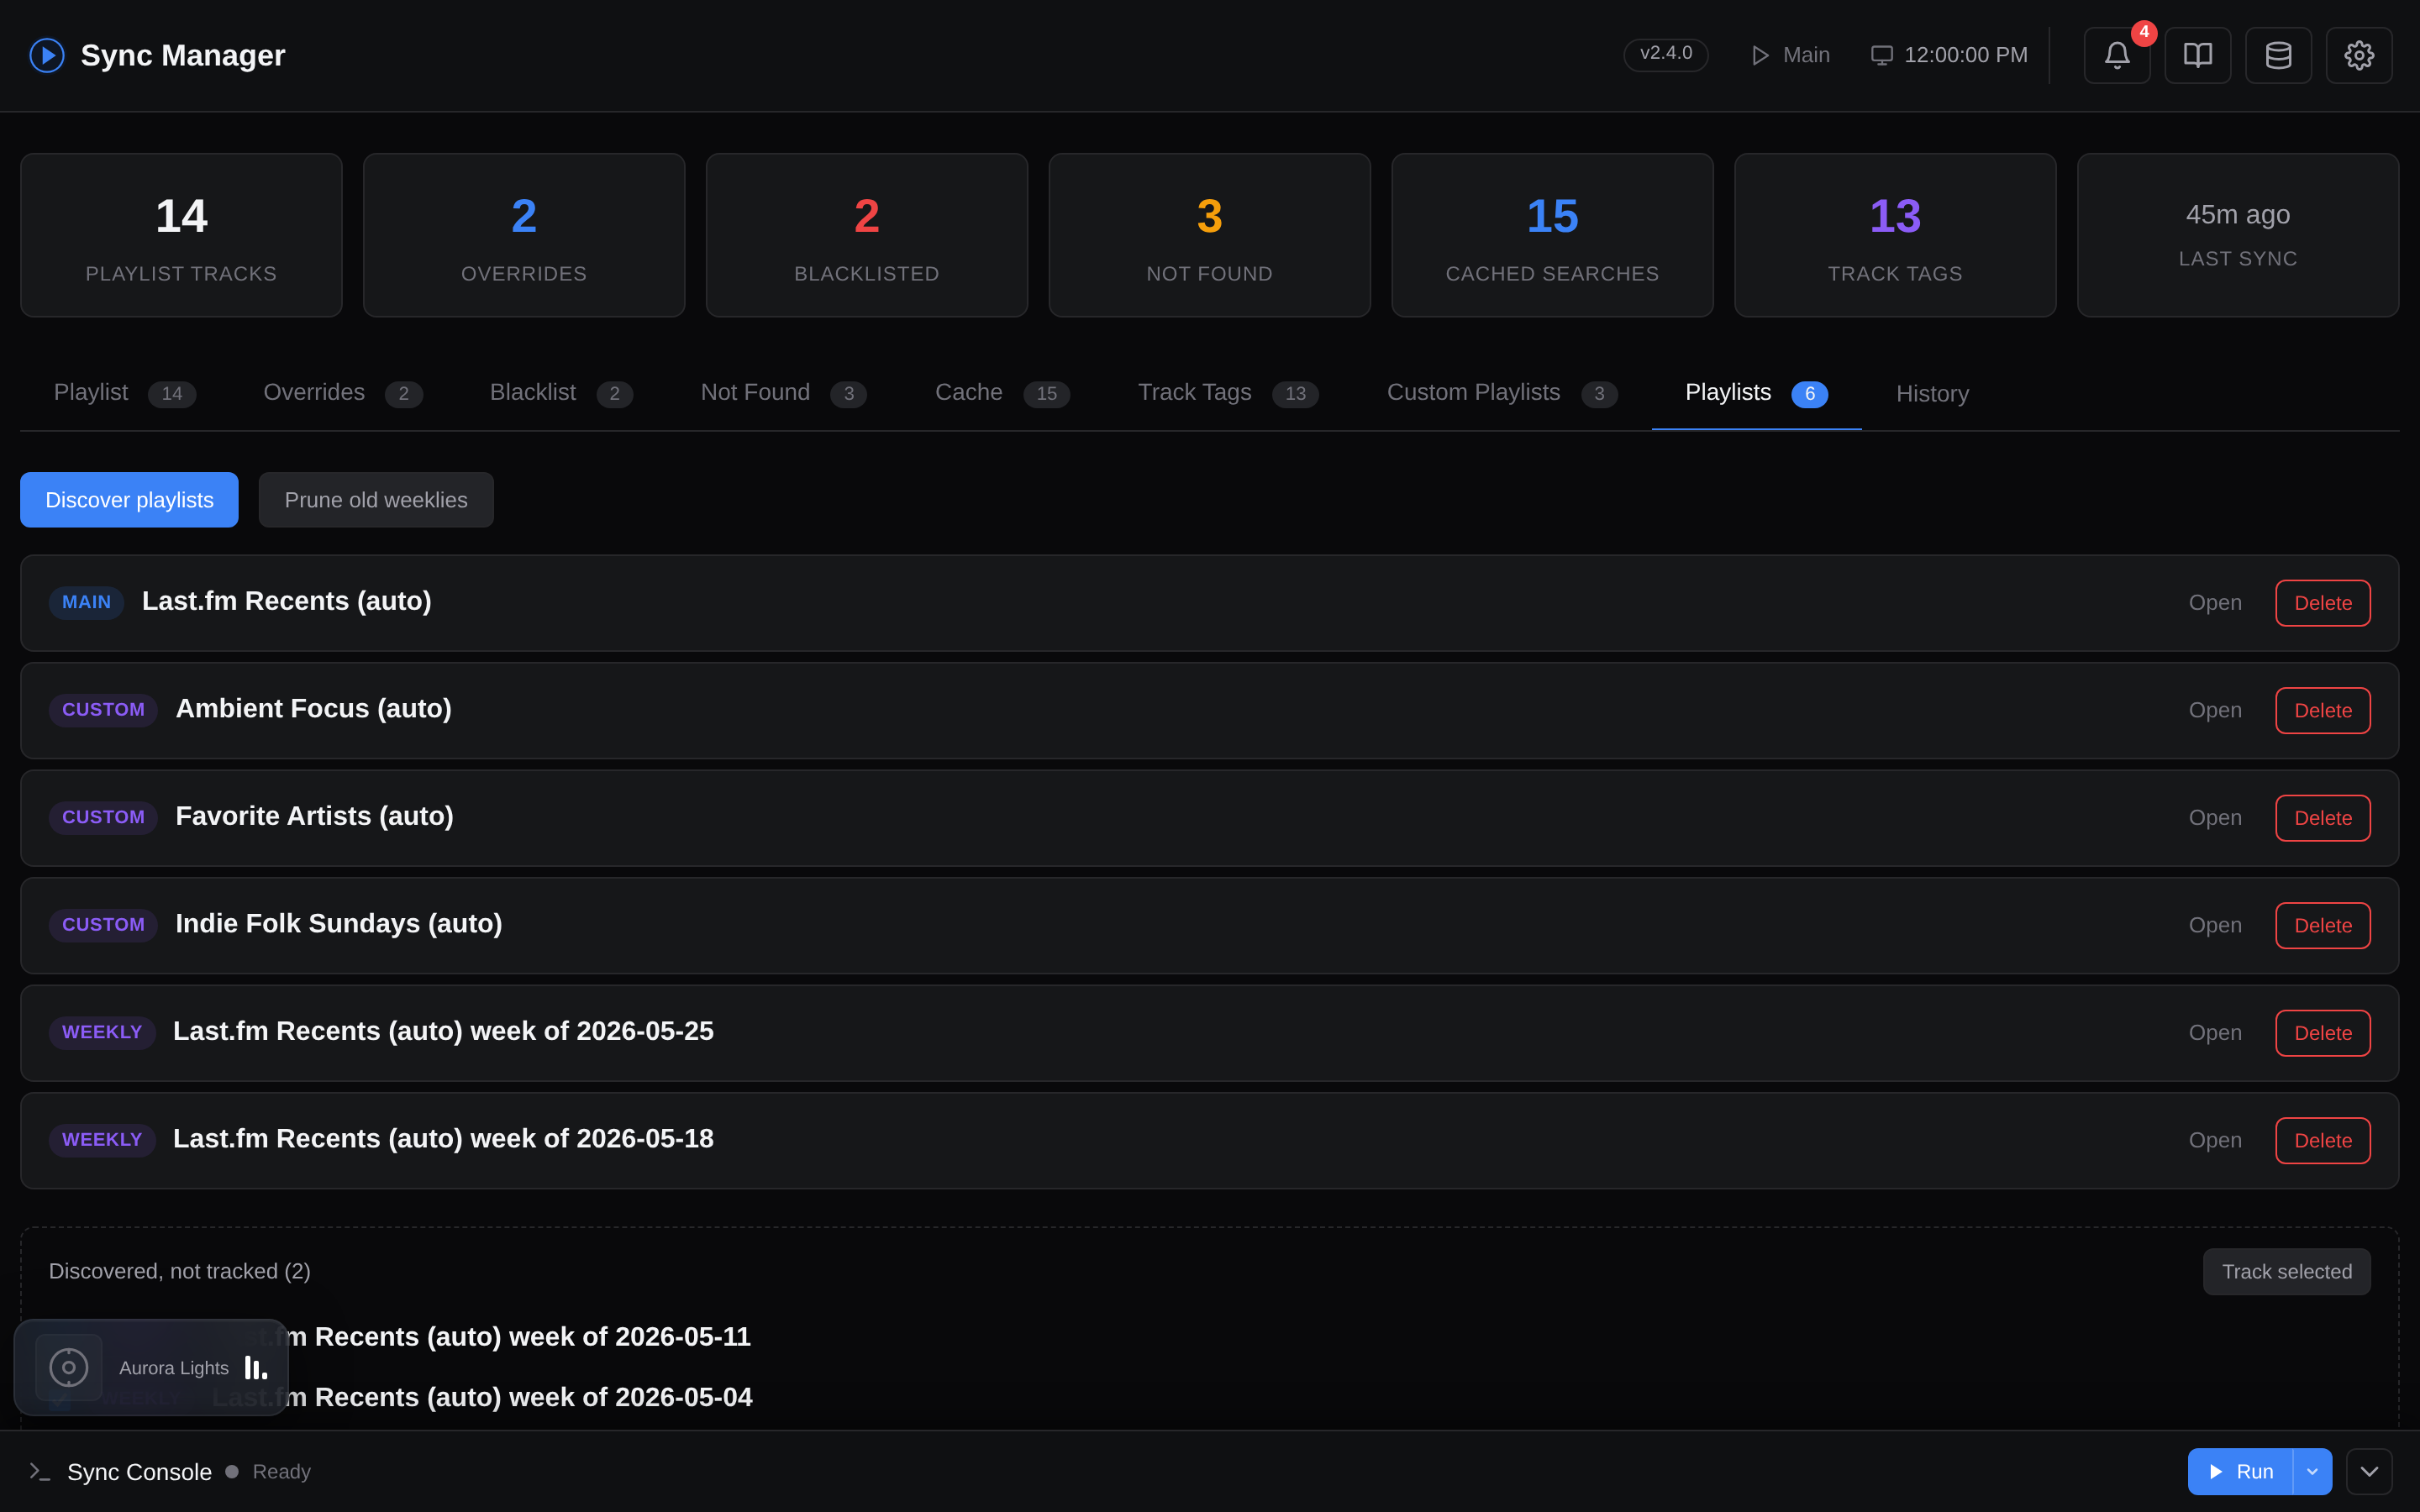The height and width of the screenshot is (1512, 2420).
Task: Open the Indie Folk Sundays (auto) playlist
Action: click(2214, 925)
